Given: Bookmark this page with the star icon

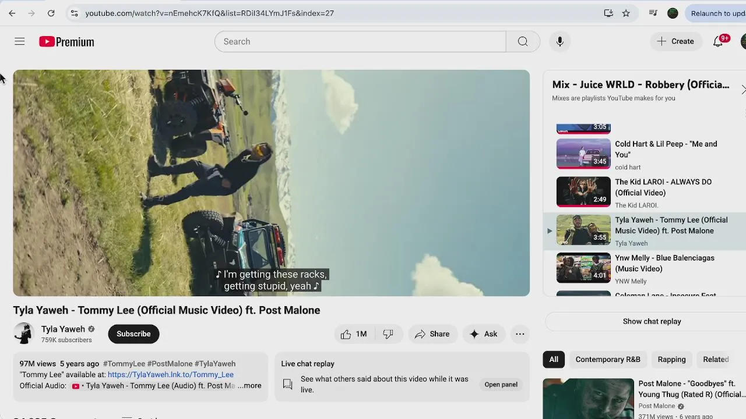Looking at the screenshot, I should (x=626, y=13).
